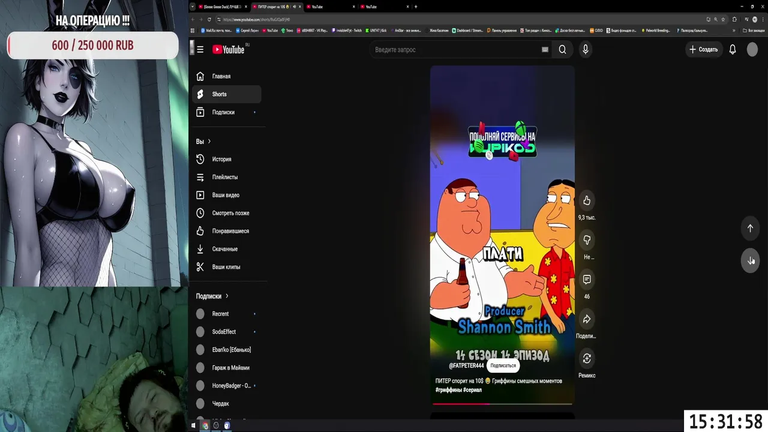Open the Чердак channel
This screenshot has width=768, height=432.
tap(227, 404)
